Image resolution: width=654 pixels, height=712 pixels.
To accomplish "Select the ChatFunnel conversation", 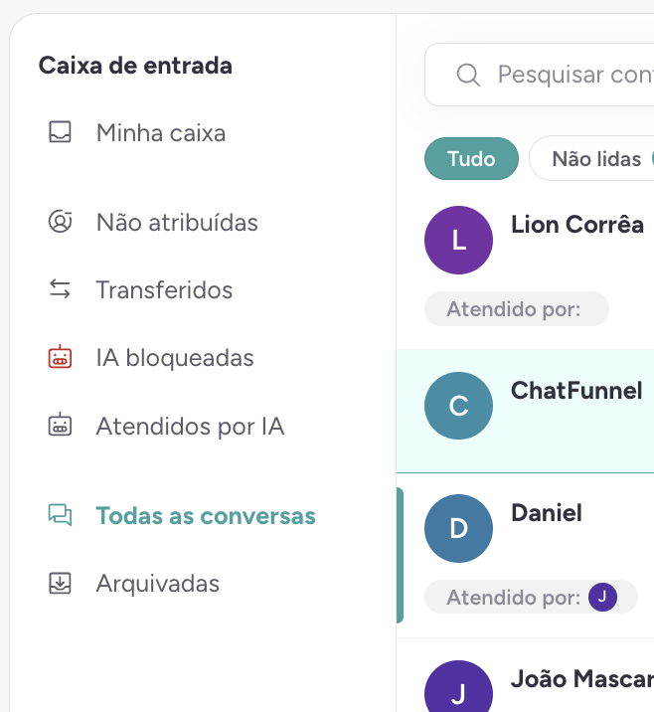I will click(x=525, y=411).
